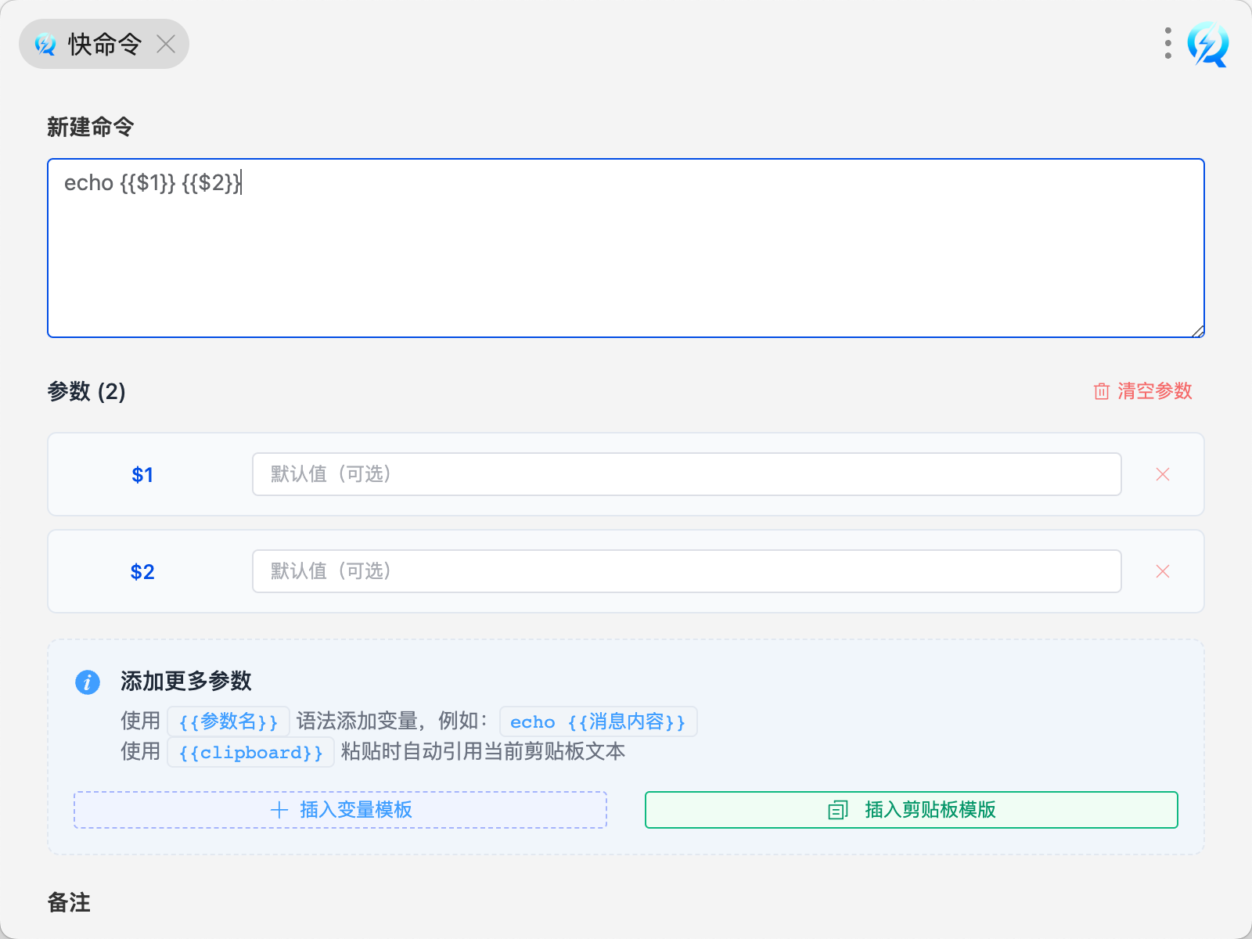Viewport: 1252px width, 939px height.
Task: Click the $1 parameter label
Action: 142,475
